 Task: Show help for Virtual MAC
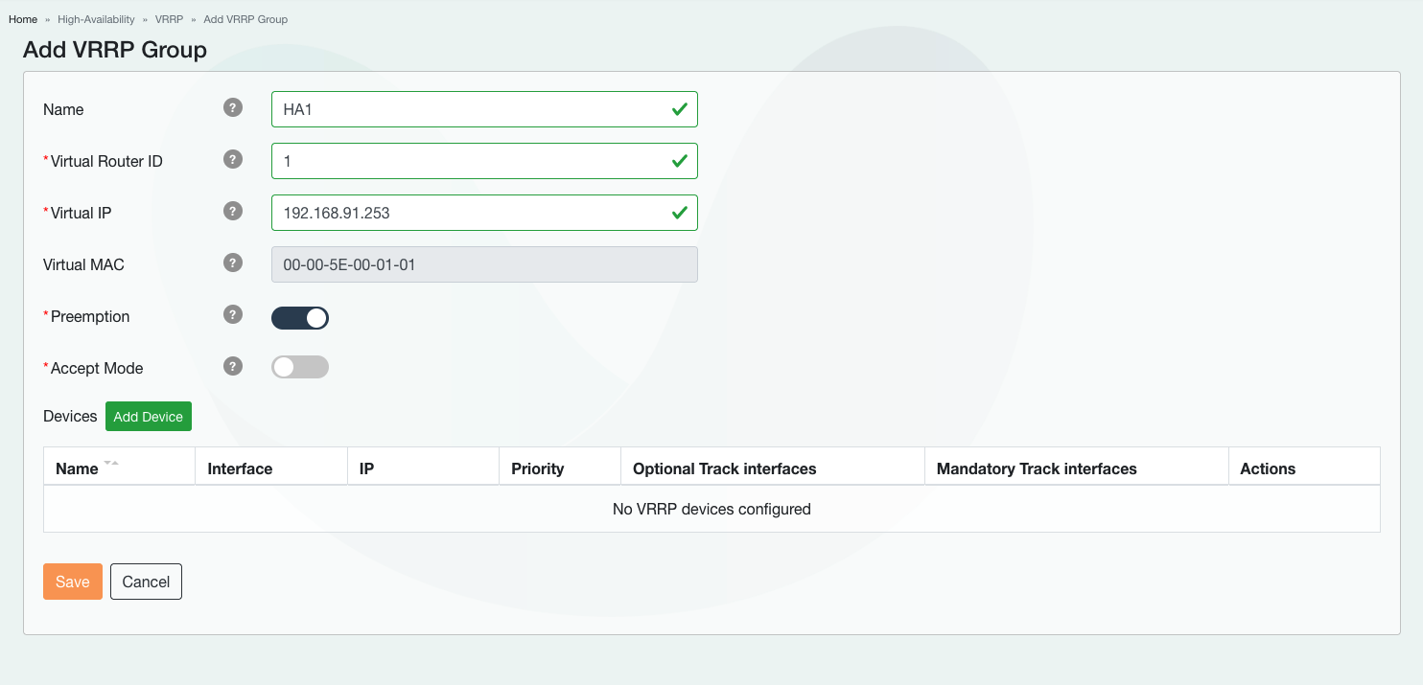[233, 263]
